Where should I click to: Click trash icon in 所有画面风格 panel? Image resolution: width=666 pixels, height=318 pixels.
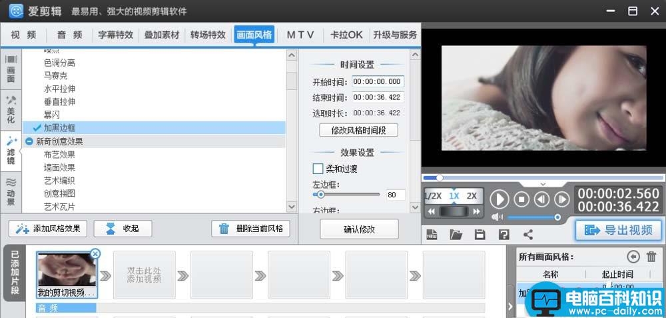[651, 257]
